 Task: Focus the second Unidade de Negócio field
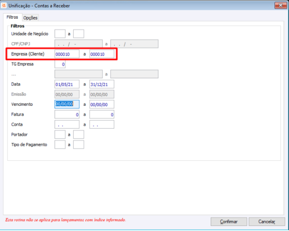(x=79, y=34)
